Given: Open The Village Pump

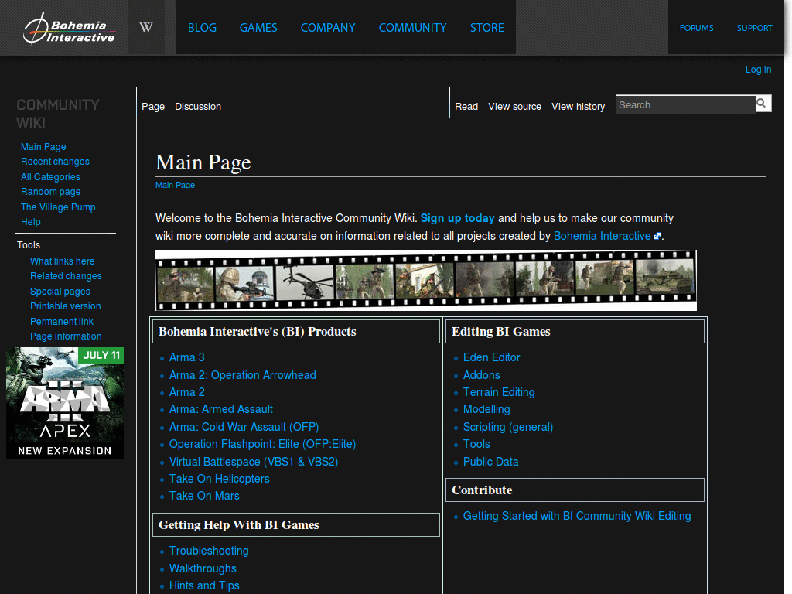Looking at the screenshot, I should coord(58,207).
